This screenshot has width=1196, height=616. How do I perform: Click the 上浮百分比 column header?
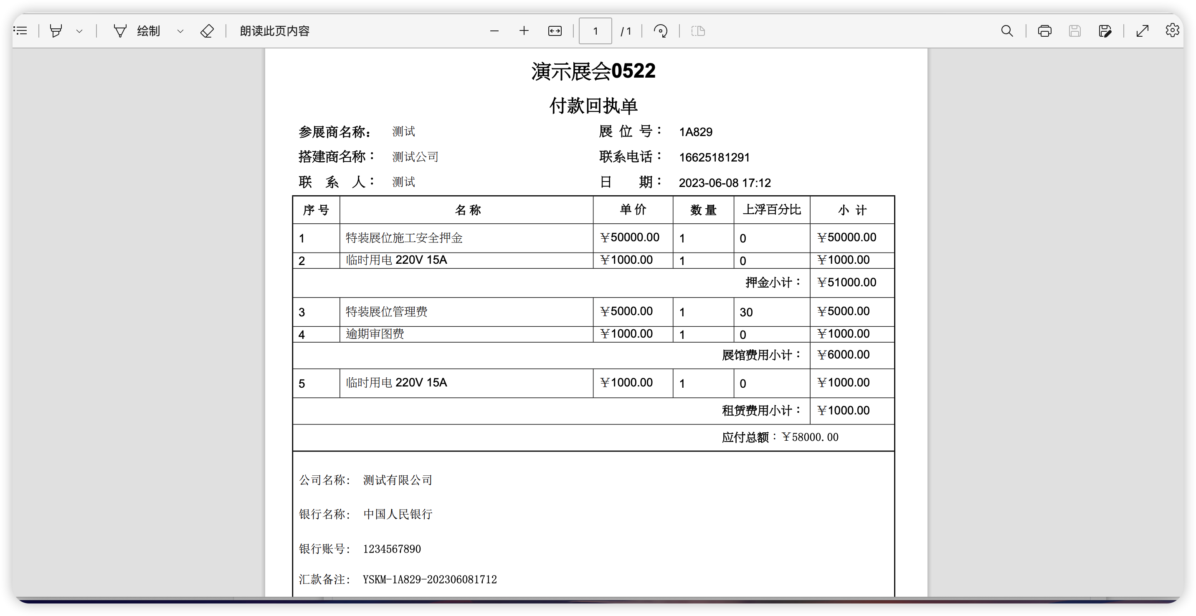(772, 210)
